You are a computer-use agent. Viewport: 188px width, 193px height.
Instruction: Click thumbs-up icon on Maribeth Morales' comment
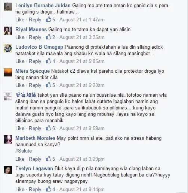49,159
